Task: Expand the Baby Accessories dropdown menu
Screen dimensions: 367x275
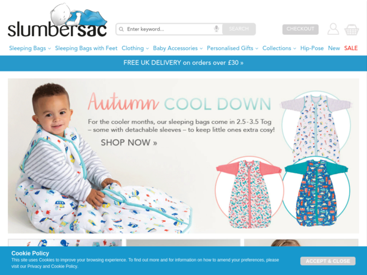Action: (178, 48)
